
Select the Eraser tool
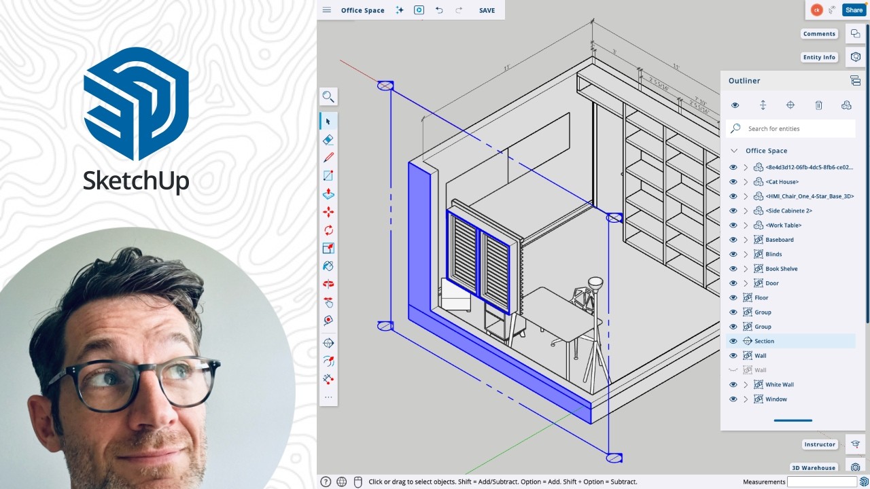328,139
